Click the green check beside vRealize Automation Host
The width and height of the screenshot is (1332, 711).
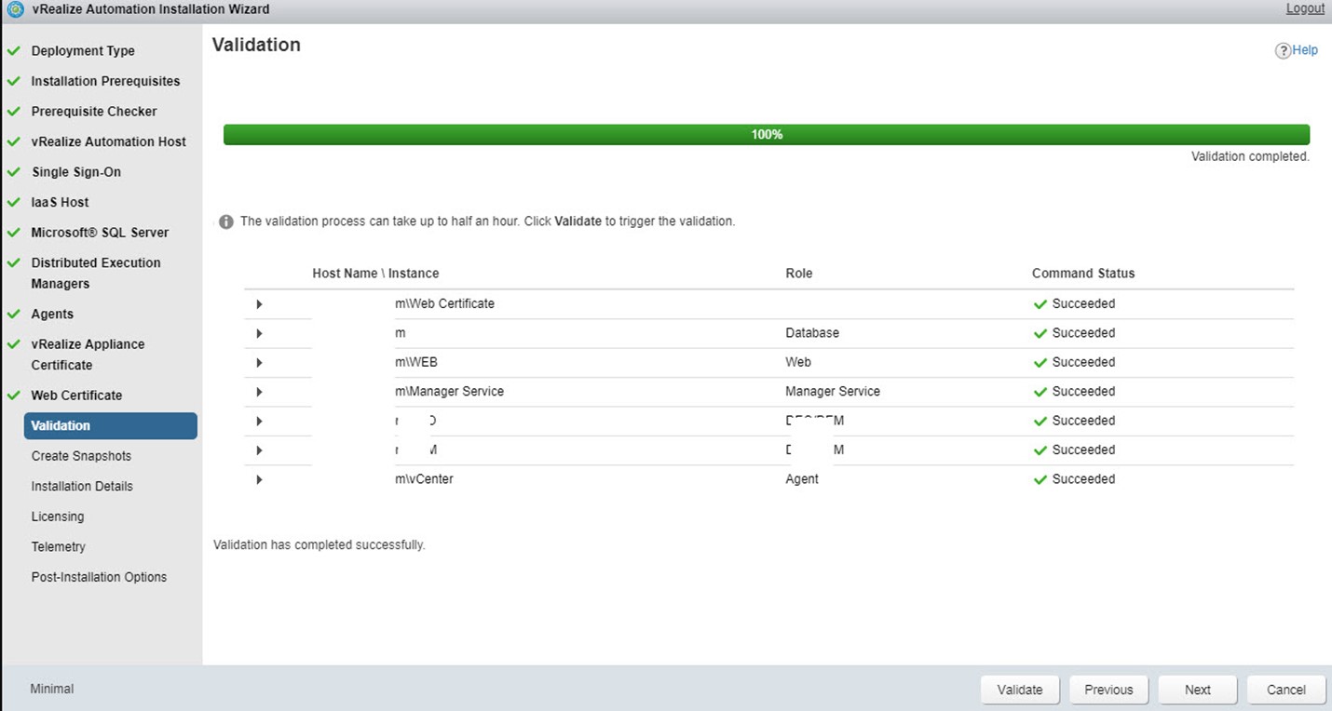click(14, 141)
